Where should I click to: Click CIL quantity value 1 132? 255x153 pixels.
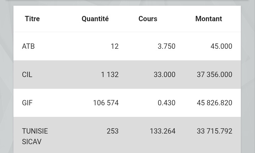(109, 75)
